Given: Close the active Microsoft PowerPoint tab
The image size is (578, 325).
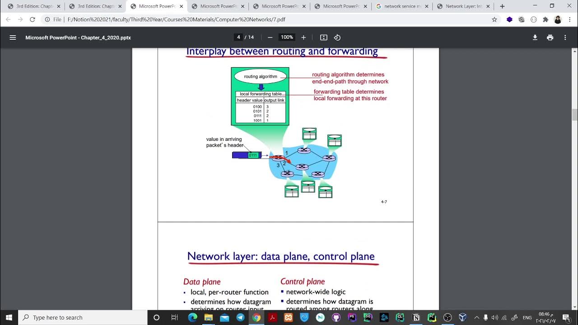Looking at the screenshot, I should point(181,6).
